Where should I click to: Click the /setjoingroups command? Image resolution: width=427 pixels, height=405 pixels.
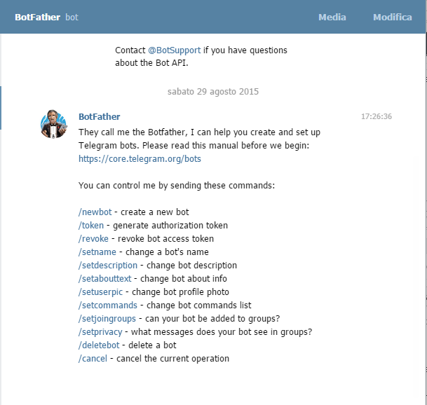pos(107,319)
